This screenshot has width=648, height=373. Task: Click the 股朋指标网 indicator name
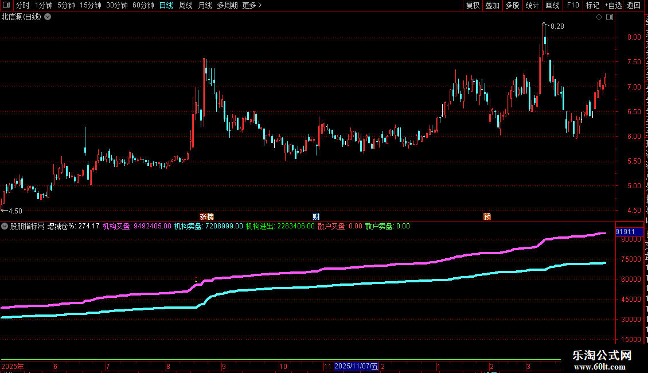point(28,226)
